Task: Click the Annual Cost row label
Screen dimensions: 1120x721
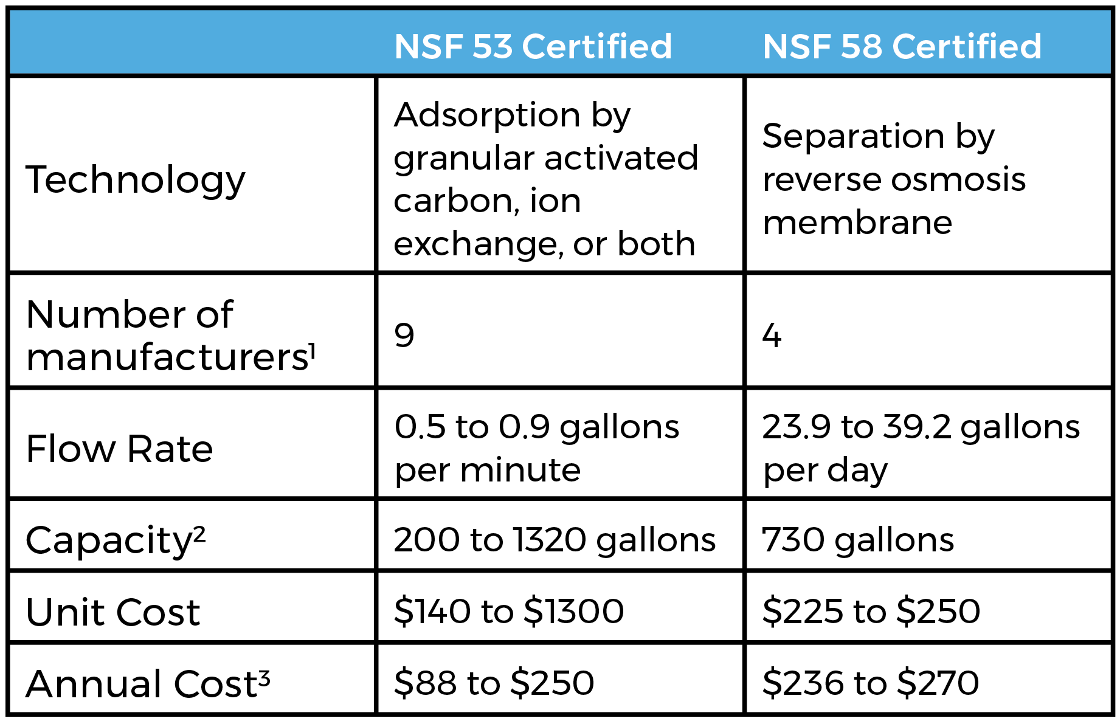Action: (x=148, y=683)
